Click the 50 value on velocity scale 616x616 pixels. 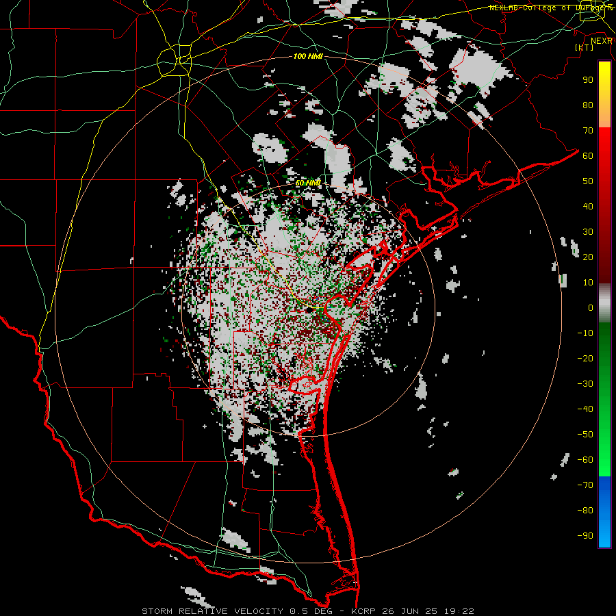point(588,181)
